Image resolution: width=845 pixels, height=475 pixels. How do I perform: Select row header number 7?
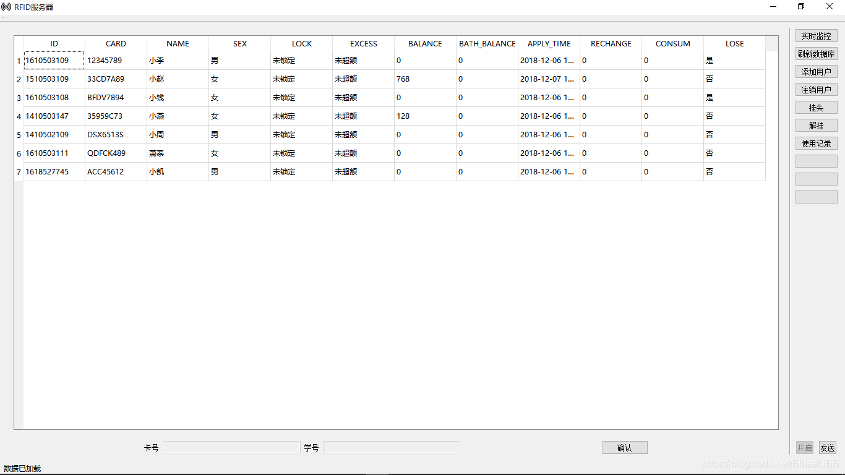(19, 172)
